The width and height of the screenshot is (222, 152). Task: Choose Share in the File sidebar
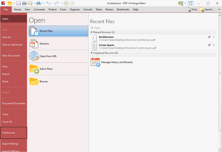tap(14, 81)
